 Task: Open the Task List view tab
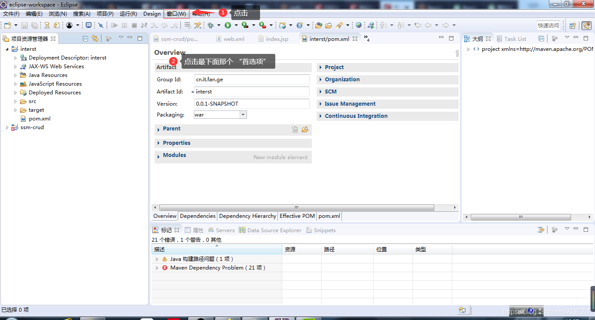point(511,39)
